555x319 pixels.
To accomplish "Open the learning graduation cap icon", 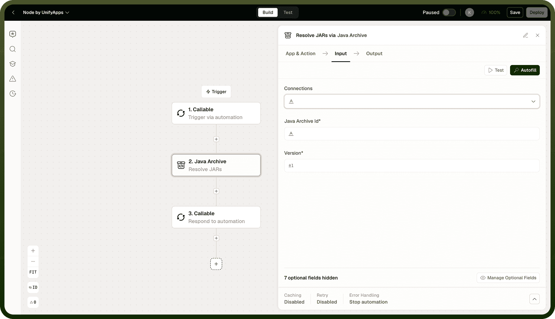I will click(13, 64).
